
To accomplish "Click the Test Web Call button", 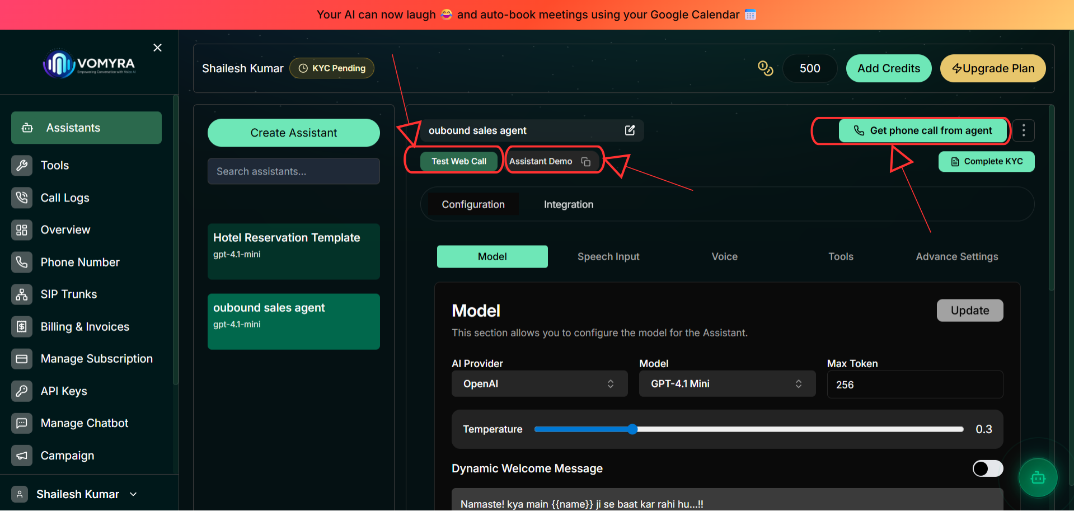I will click(x=458, y=161).
